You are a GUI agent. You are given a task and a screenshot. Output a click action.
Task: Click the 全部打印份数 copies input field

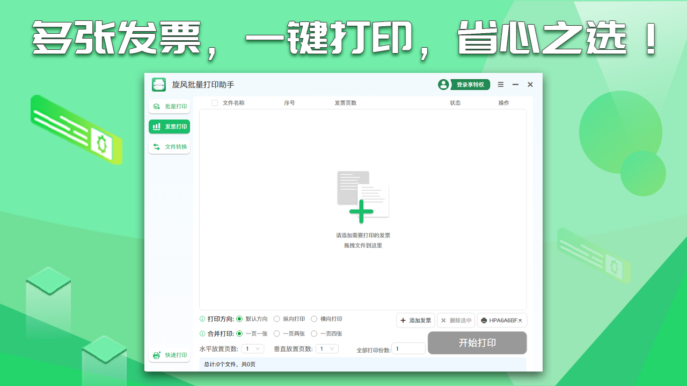click(408, 348)
